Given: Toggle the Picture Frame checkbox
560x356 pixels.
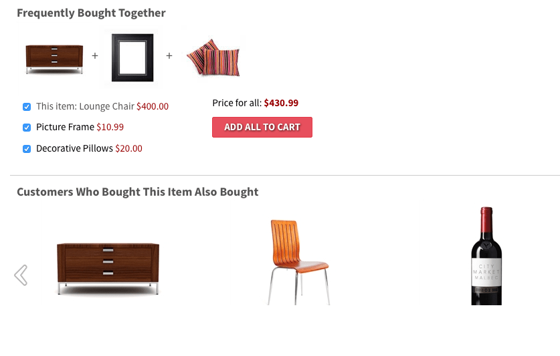Looking at the screenshot, I should 27,128.
